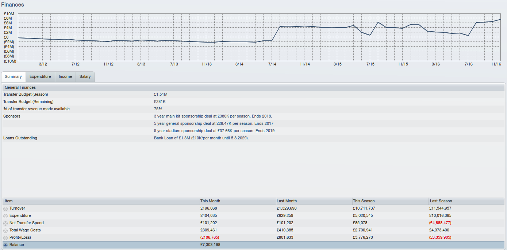
Task: Click the Last Season column header
Action: pyautogui.click(x=441, y=201)
